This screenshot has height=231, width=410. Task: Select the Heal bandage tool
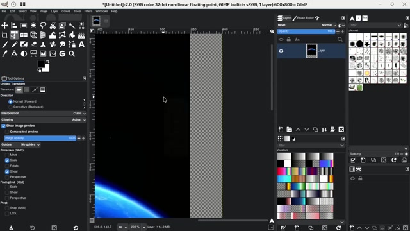click(53, 44)
